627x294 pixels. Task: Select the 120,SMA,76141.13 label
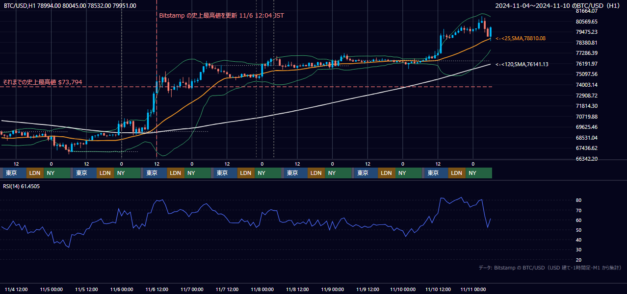(522, 64)
